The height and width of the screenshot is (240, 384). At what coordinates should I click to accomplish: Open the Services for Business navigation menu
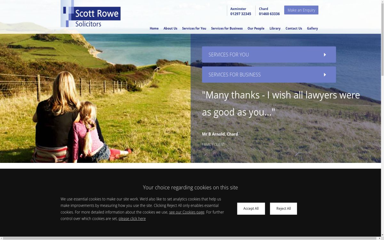227,28
